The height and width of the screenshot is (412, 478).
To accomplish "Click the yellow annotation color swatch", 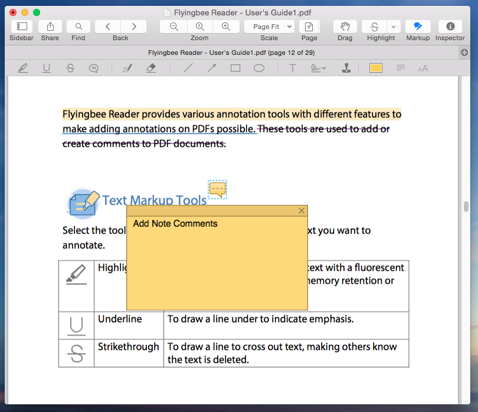I will point(376,68).
